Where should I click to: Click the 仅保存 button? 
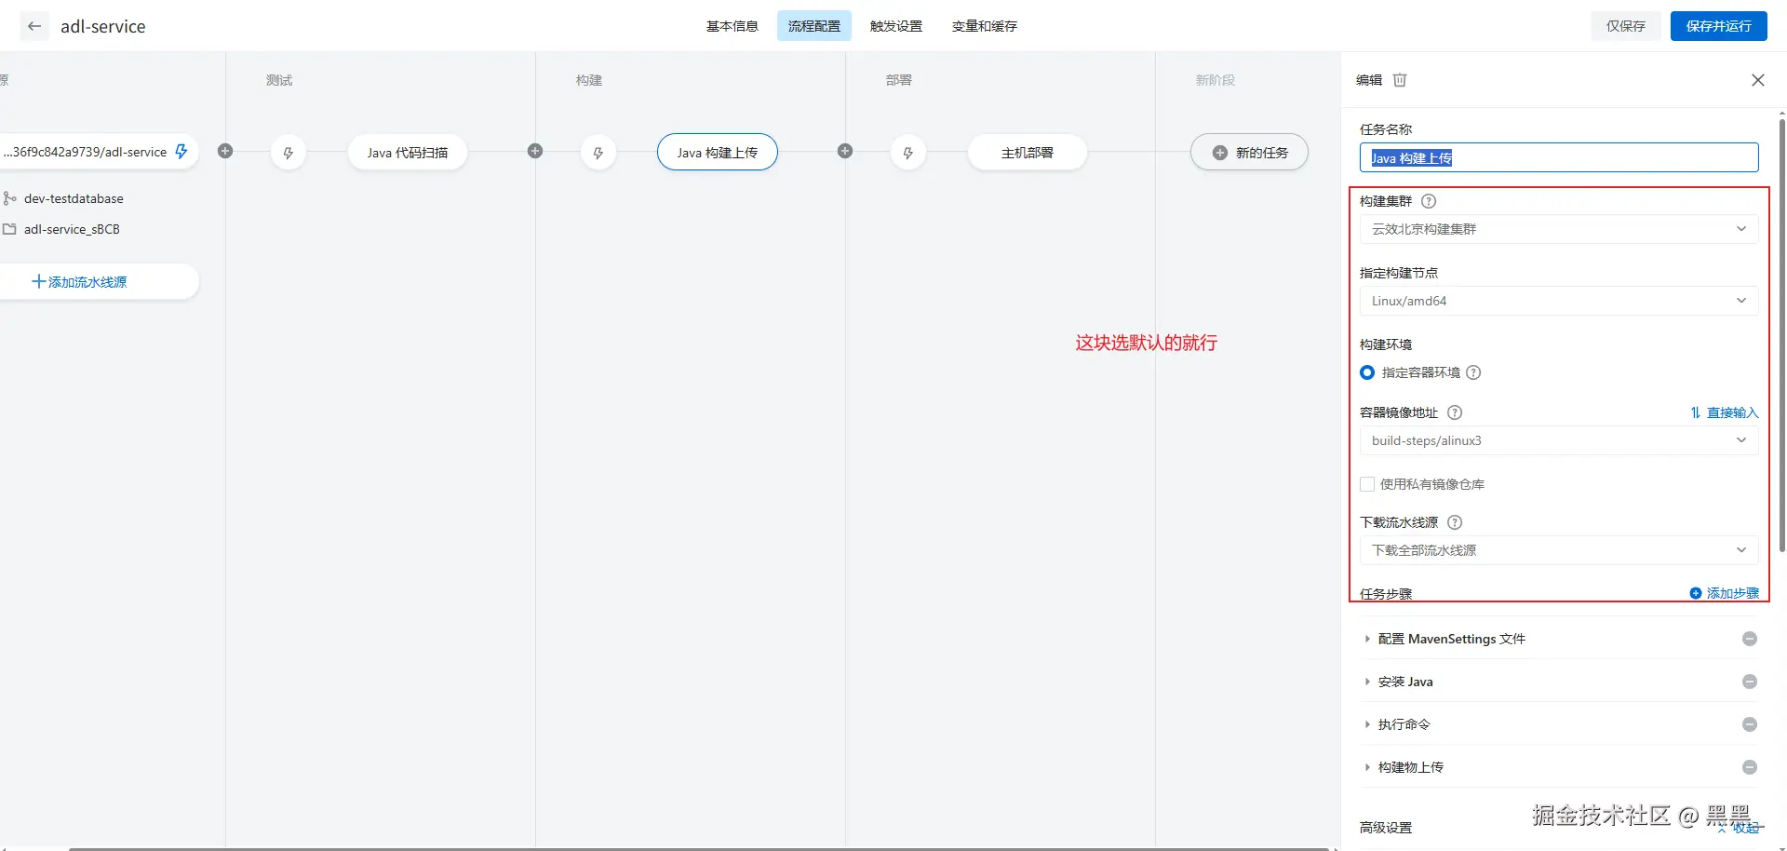(x=1626, y=26)
